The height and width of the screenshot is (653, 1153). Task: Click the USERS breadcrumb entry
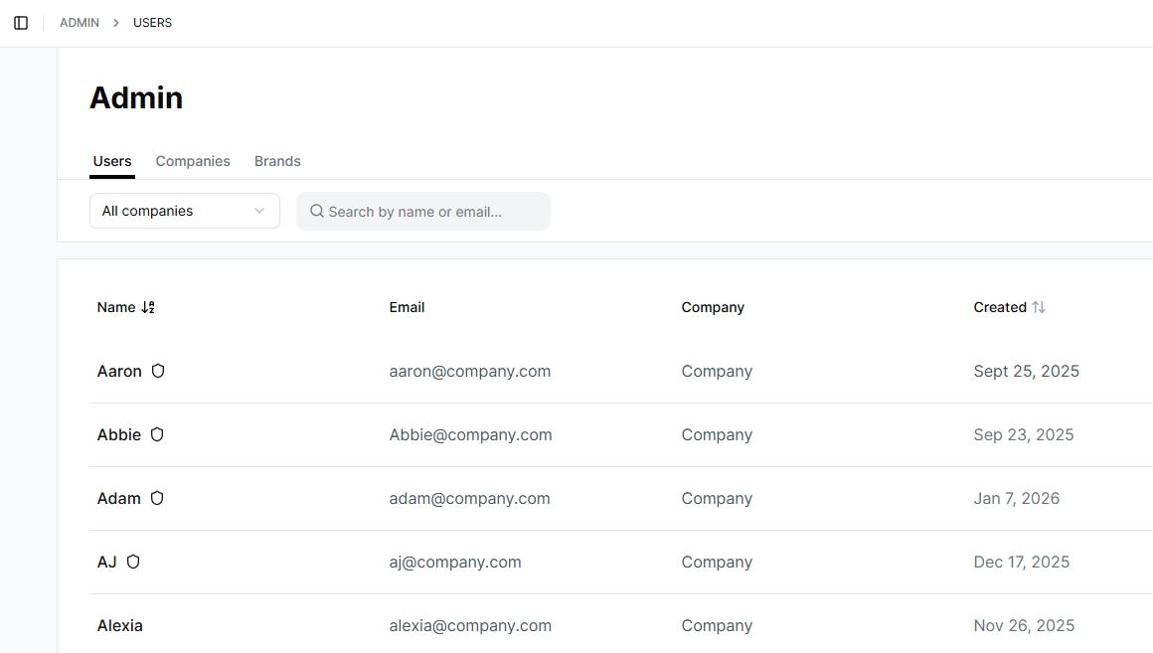coord(152,22)
